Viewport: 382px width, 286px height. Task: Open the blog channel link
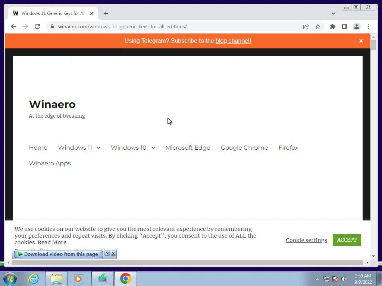[233, 41]
